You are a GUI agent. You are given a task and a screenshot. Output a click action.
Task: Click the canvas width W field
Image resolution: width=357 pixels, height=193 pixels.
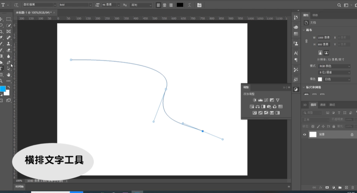coord(324,38)
